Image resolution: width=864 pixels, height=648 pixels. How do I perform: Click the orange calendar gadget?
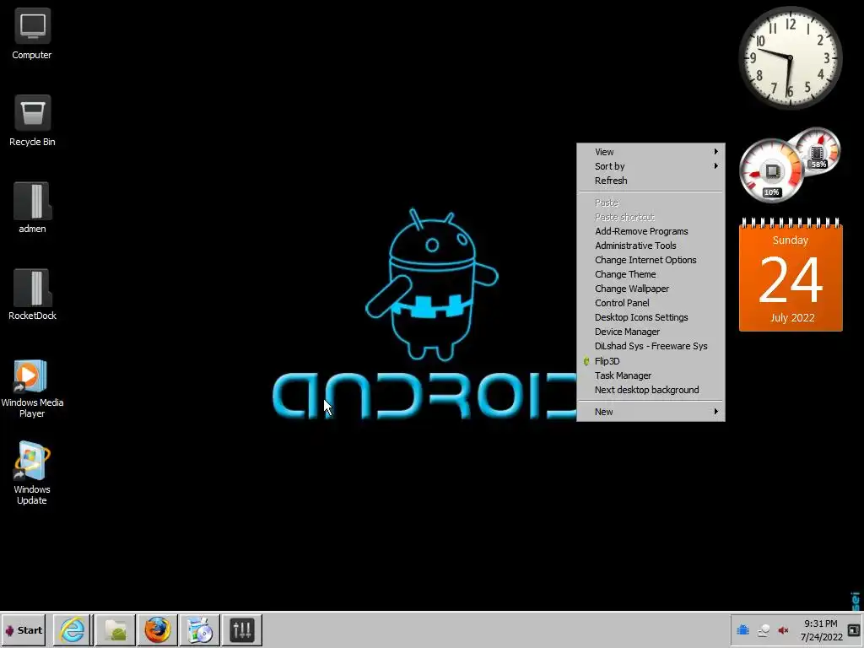click(790, 275)
